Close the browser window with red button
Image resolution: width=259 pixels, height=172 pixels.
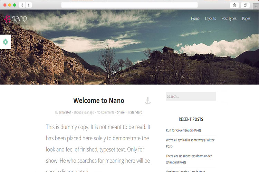pos(5,5)
